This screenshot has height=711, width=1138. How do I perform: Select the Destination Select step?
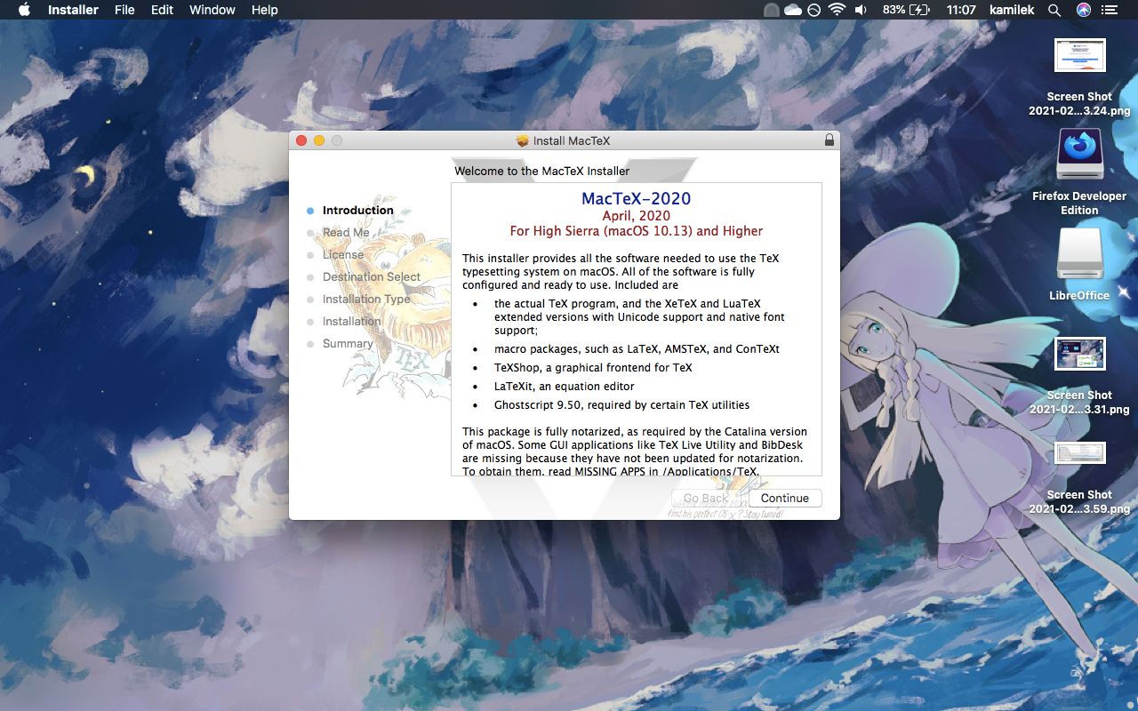(x=372, y=277)
